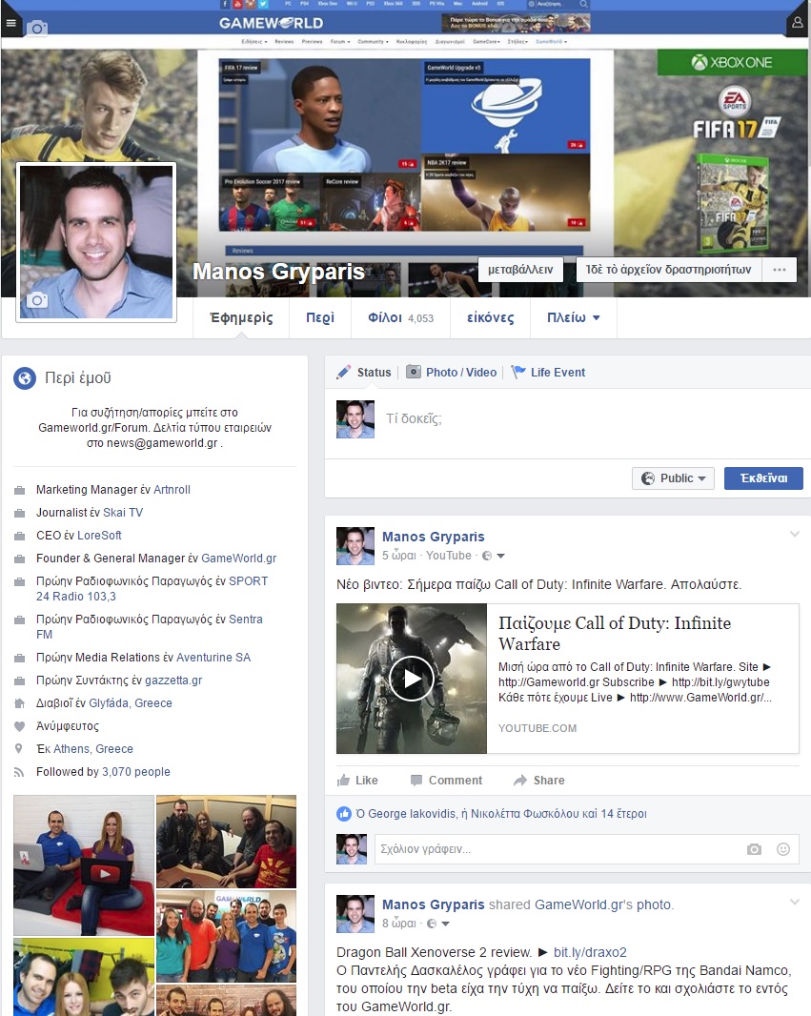Screen dimensions: 811x1016
Task: Open the YouTube source link in post
Action: (x=449, y=556)
